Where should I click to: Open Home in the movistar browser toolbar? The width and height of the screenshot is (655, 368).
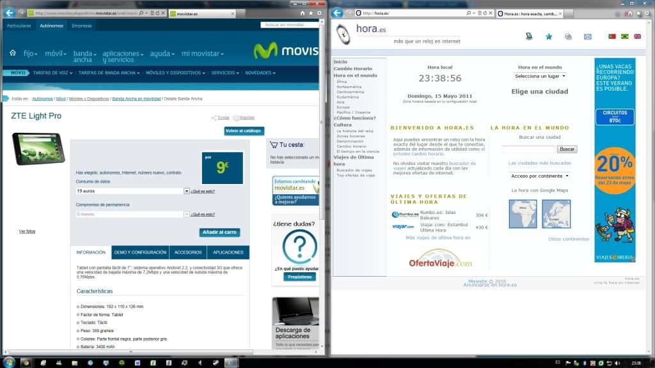[x=303, y=13]
